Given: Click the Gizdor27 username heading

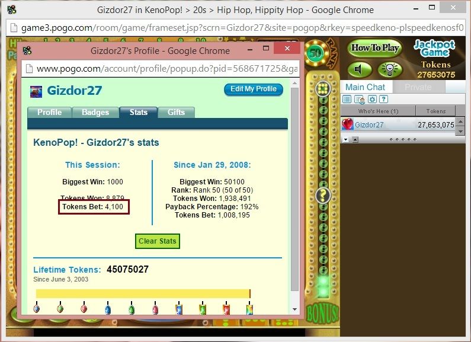Looking at the screenshot, I should click(x=75, y=91).
